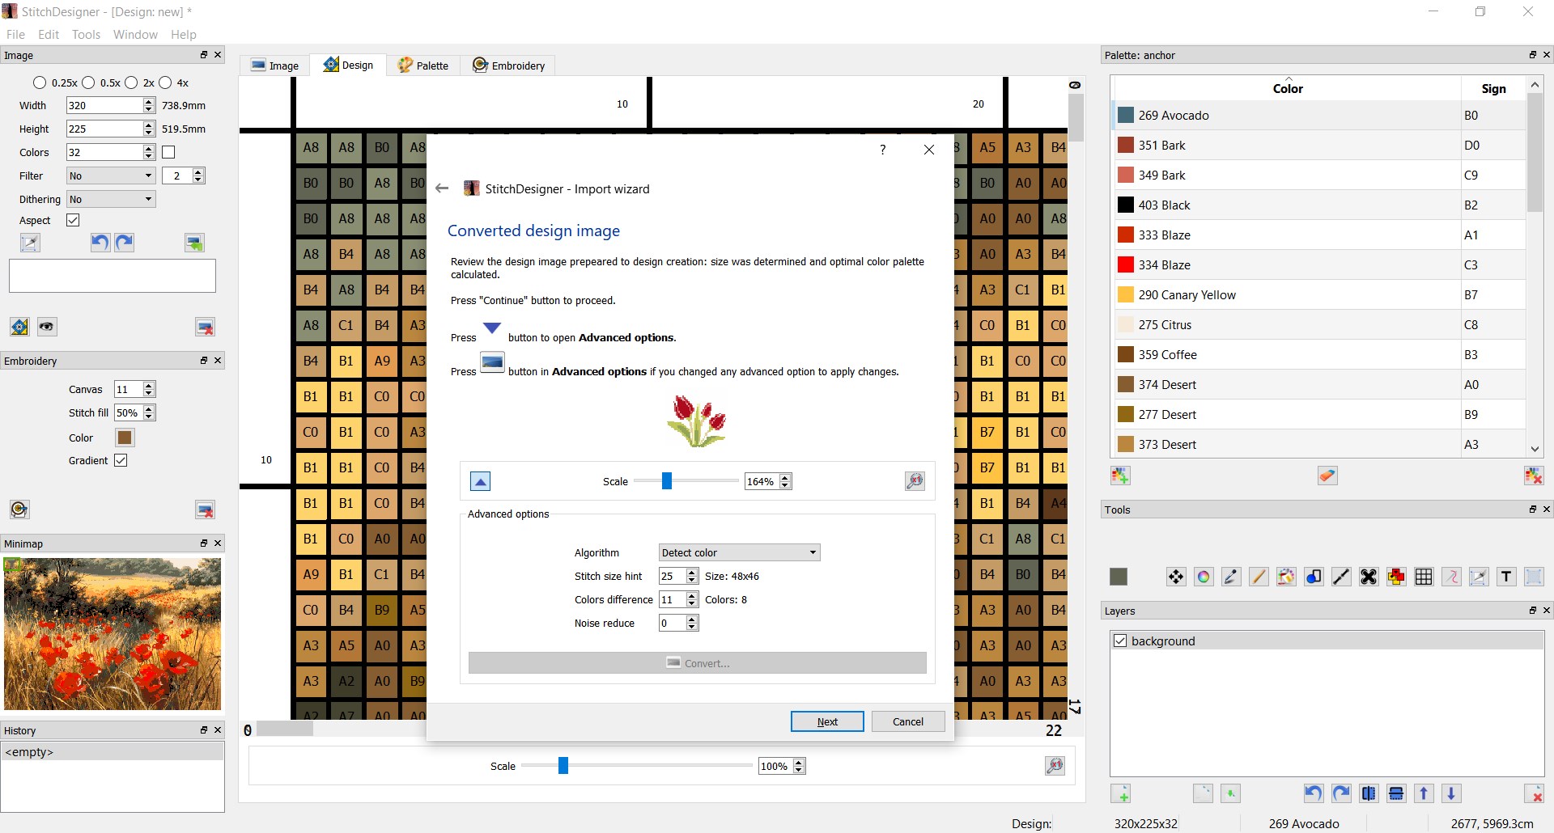1554x833 pixels.
Task: Click the add new layer icon
Action: coord(1123,793)
